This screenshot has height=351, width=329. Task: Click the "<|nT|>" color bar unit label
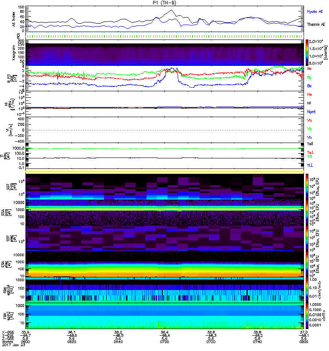pos(324,316)
